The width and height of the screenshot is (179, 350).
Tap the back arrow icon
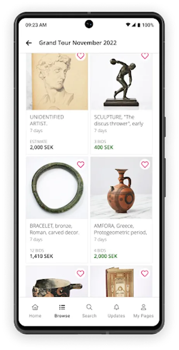pyautogui.click(x=29, y=43)
